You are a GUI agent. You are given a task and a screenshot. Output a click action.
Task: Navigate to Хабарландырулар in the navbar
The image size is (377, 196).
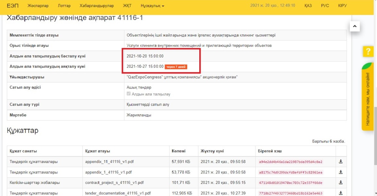[x=97, y=6]
